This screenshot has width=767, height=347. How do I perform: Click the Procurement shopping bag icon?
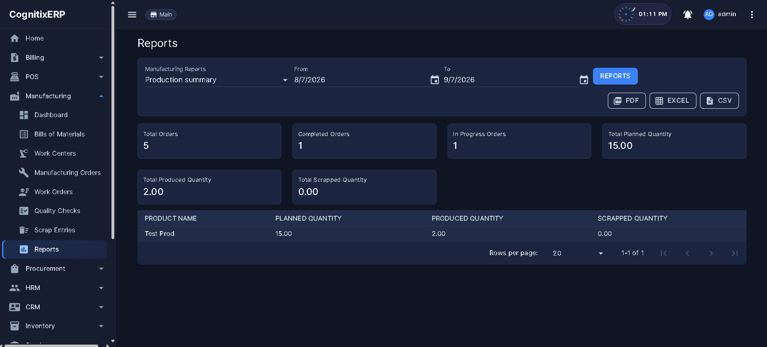coord(15,268)
